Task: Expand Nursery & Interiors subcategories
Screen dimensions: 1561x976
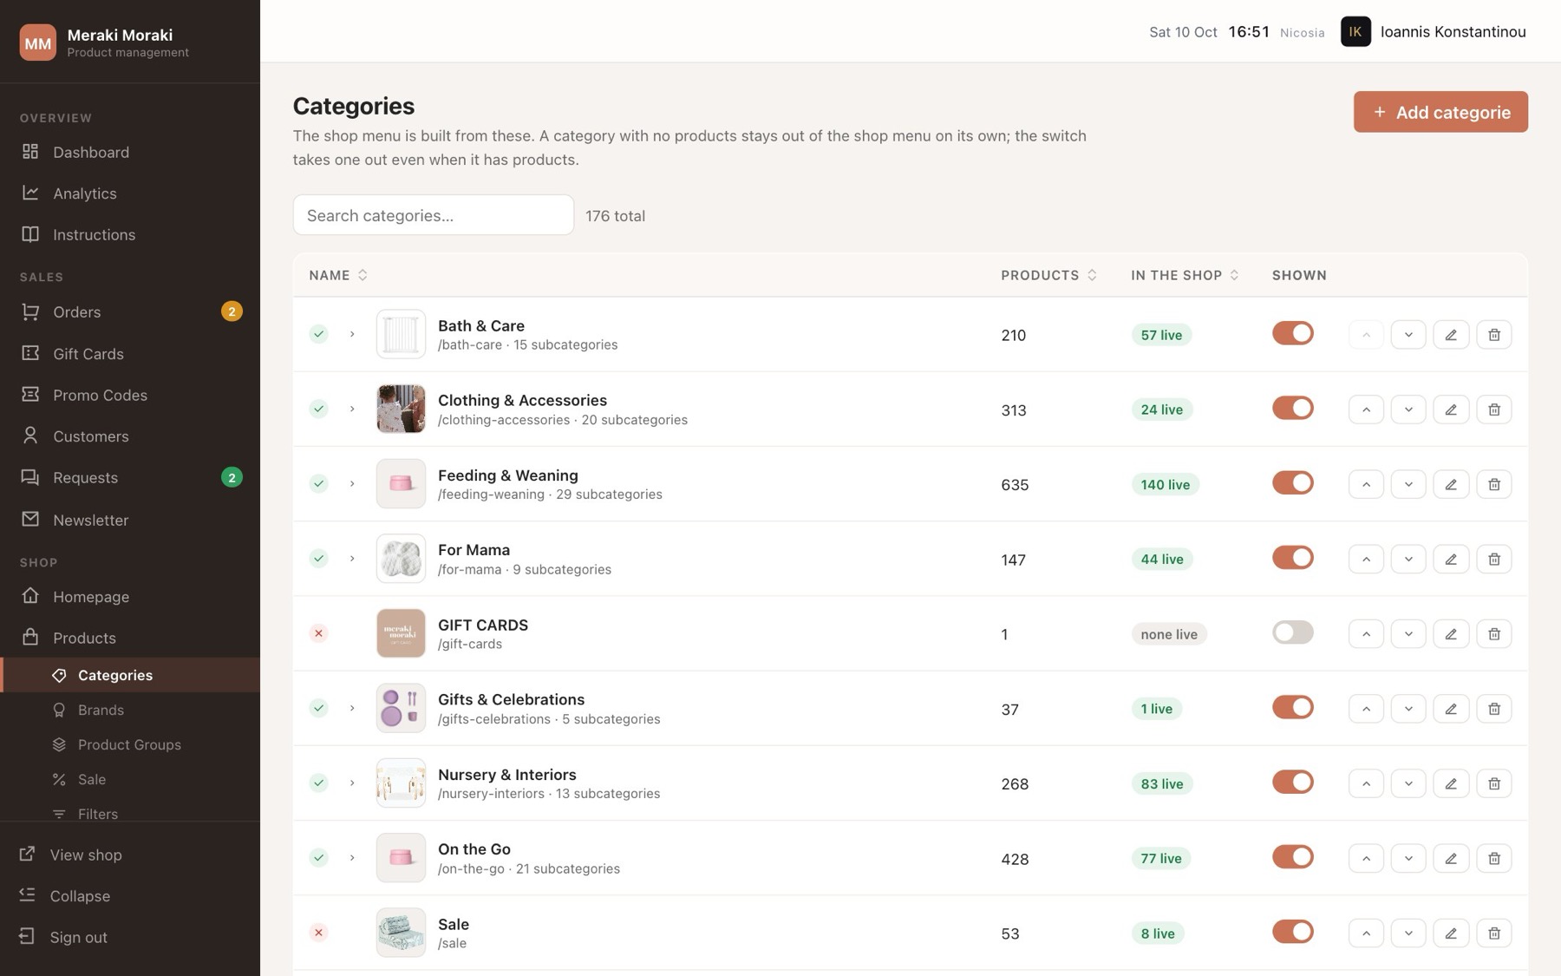Action: pos(352,783)
